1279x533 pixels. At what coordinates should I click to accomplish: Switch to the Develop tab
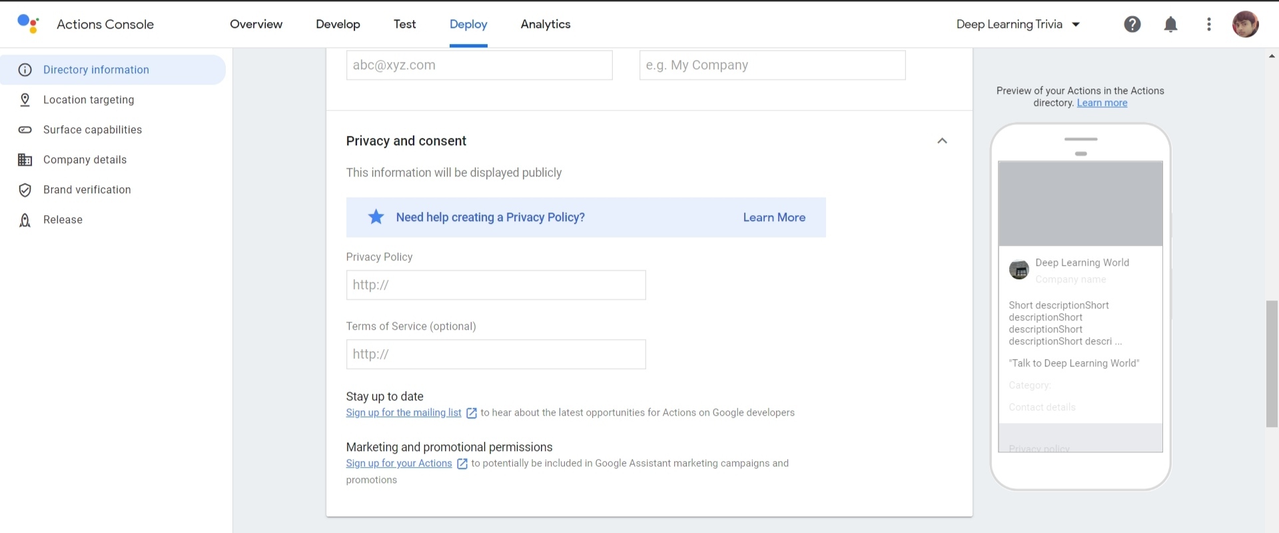[x=338, y=25]
